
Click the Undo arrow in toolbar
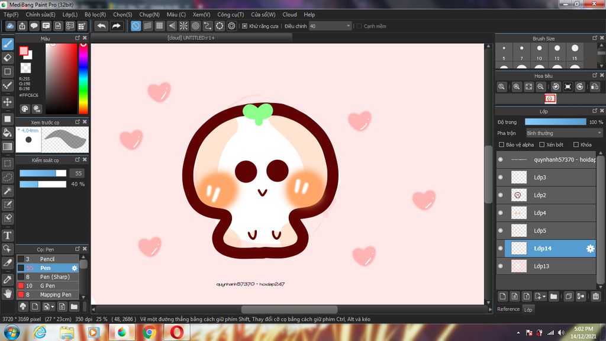[x=102, y=26]
